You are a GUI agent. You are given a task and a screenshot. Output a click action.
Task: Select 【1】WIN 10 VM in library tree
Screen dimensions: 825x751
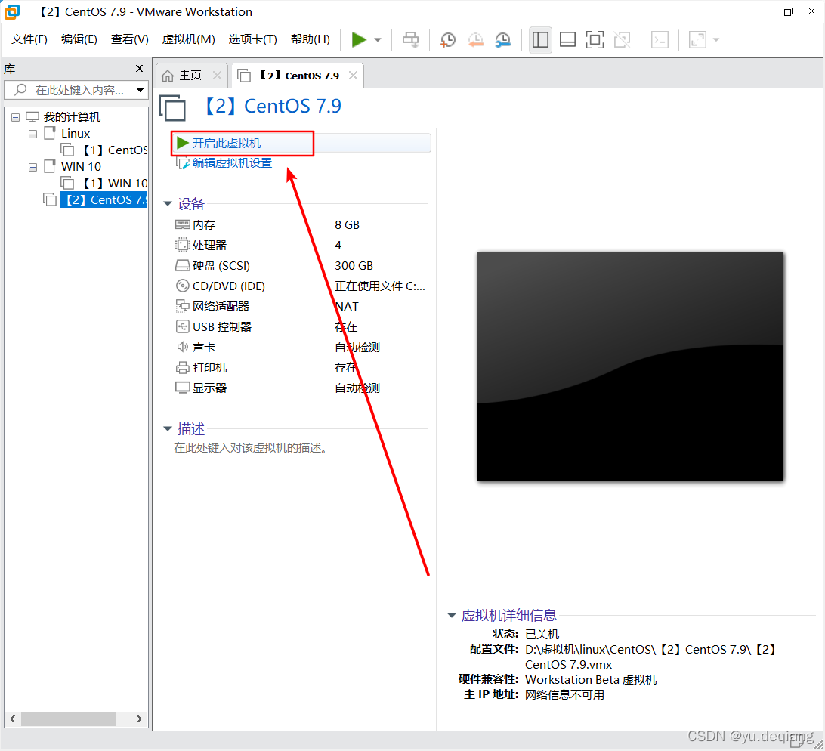tap(115, 183)
